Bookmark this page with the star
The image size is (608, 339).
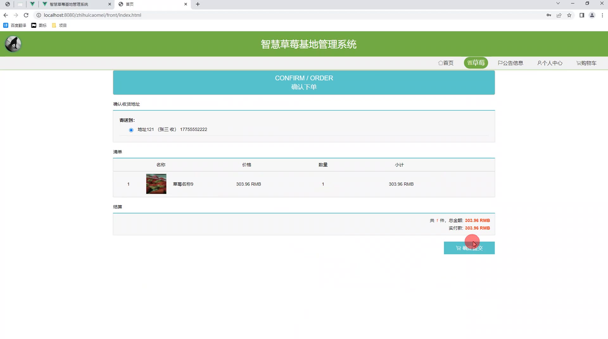tap(569, 15)
